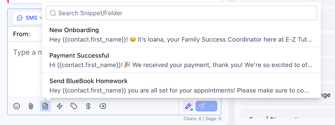This screenshot has width=335, height=125.
Task: Open the dollar sign payment icon
Action: tap(88, 106)
